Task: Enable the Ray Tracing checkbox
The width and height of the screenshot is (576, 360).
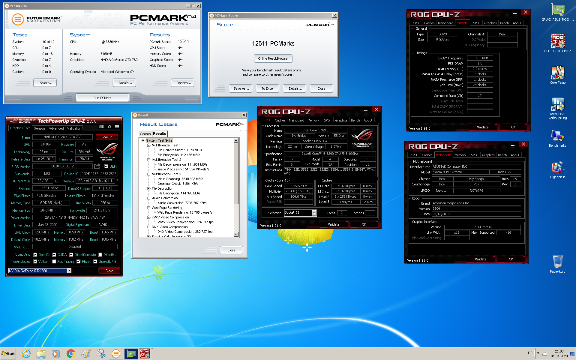Action: pyautogui.click(x=54, y=262)
